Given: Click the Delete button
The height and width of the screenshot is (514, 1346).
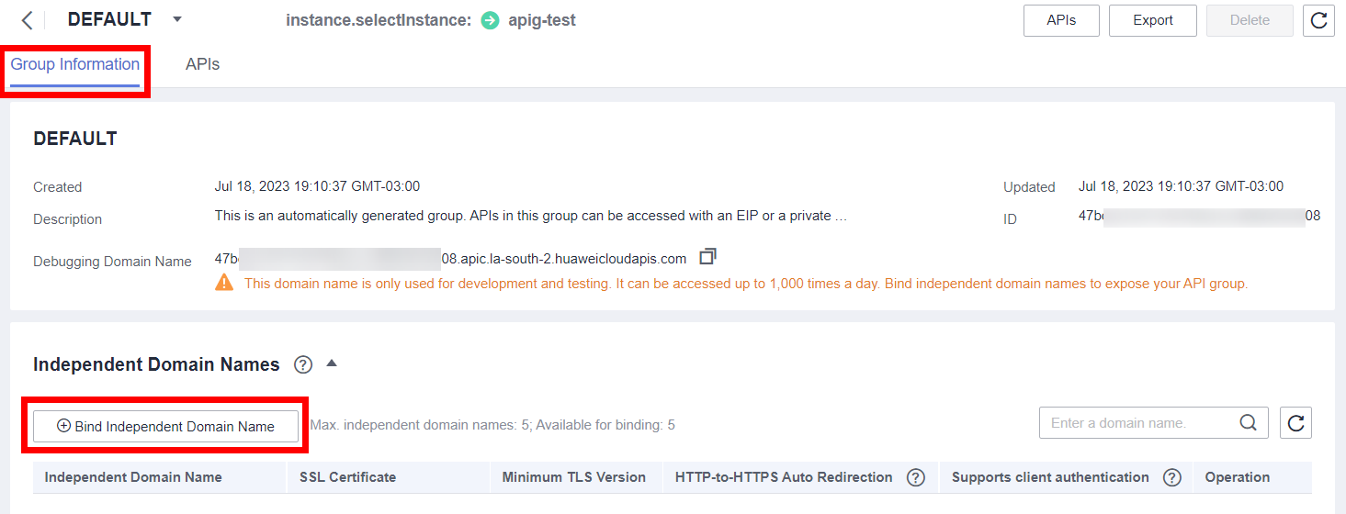Looking at the screenshot, I should coord(1249,20).
